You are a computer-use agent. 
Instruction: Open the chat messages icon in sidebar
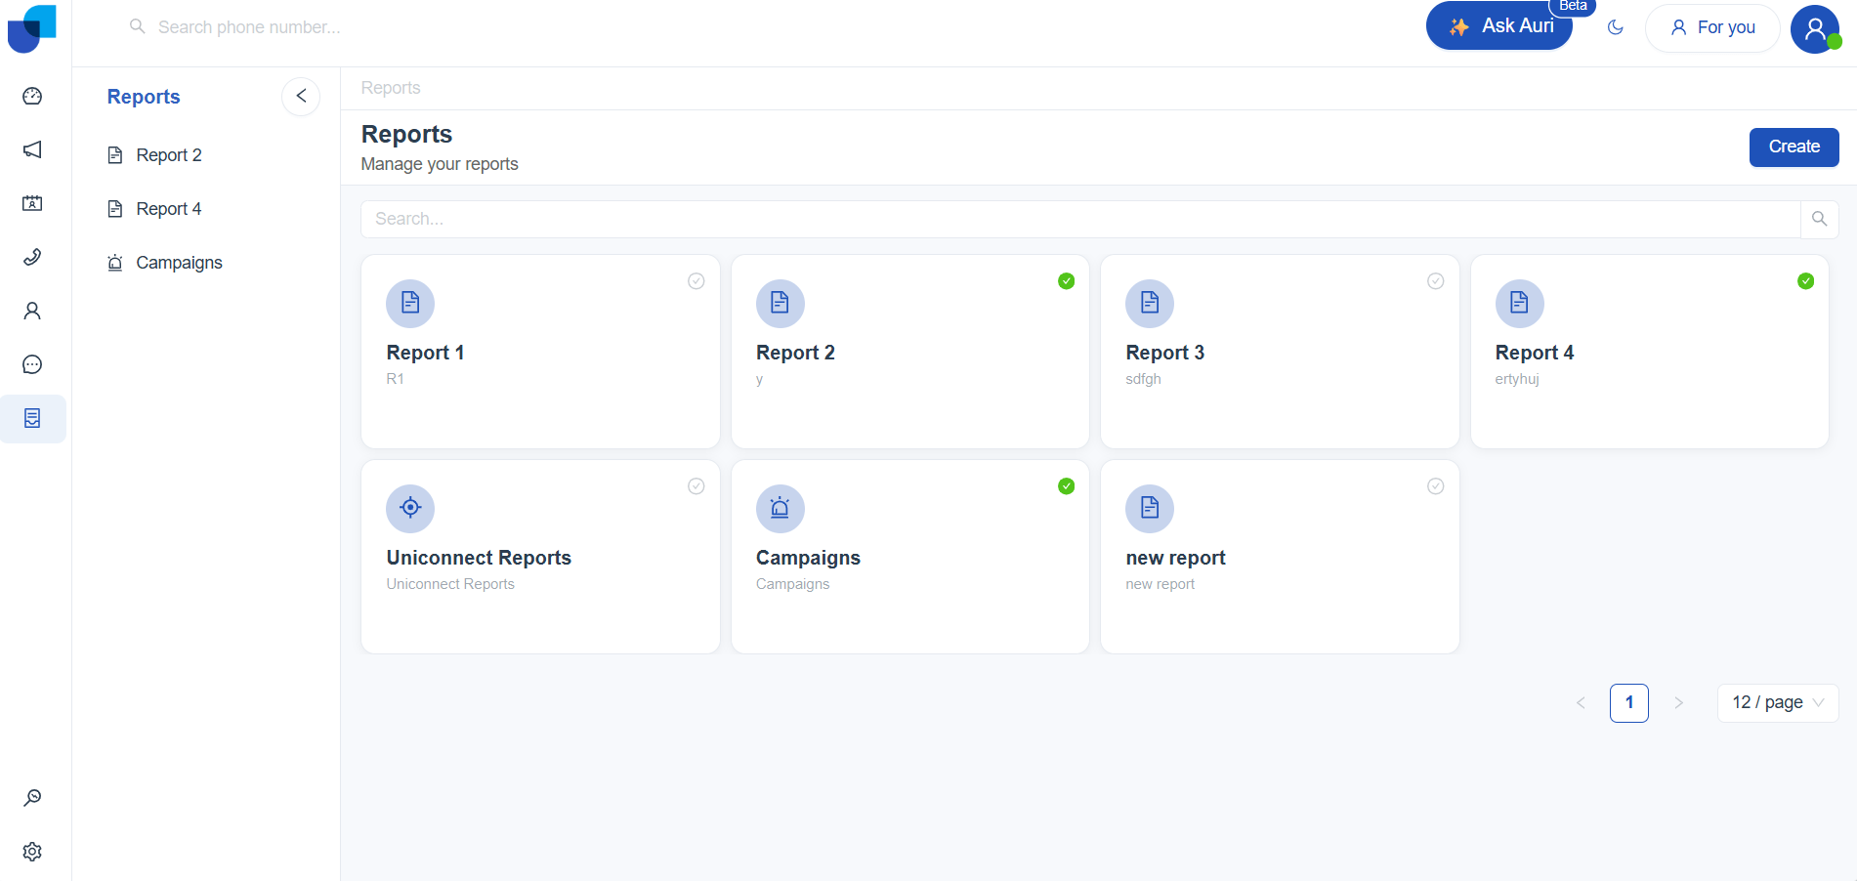[32, 364]
